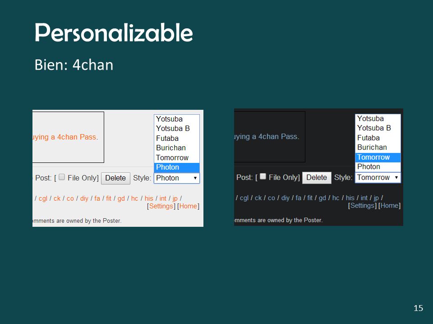Choose Tomorrow in the light theme list
Viewport: 433px width, 324px height.
[x=177, y=157]
